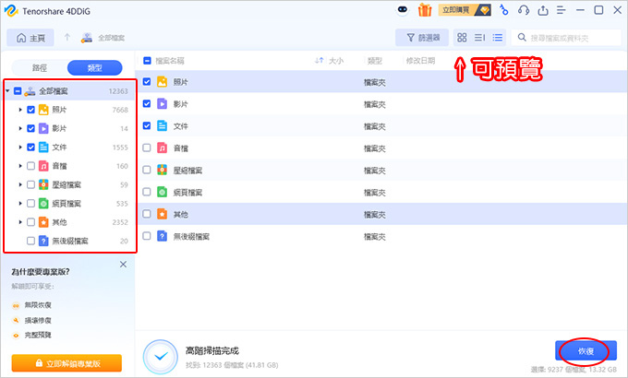628x378 pixels.
Task: Click the share/export icon in title bar
Action: click(543, 10)
